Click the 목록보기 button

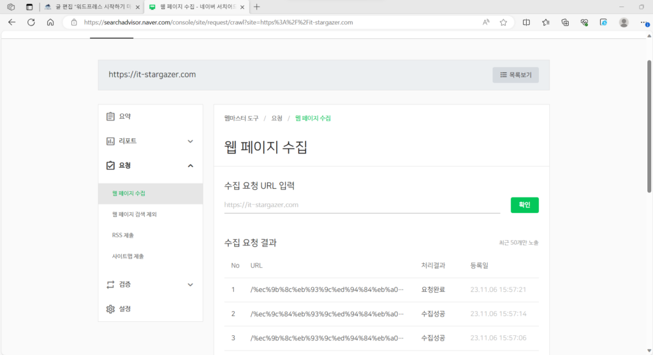point(515,75)
